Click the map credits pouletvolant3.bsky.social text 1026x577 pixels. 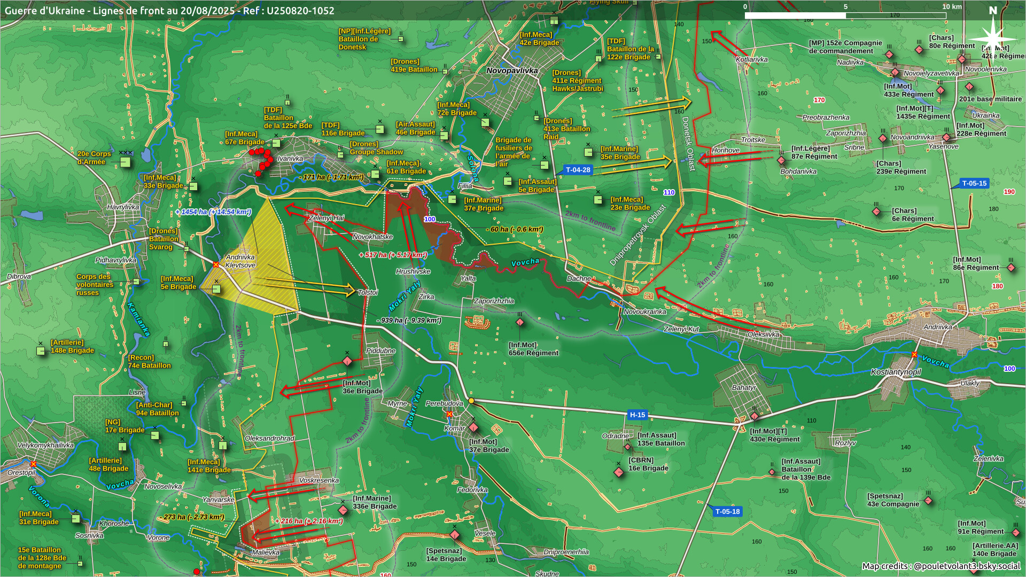(941, 566)
